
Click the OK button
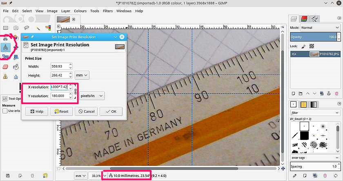pos(111,111)
